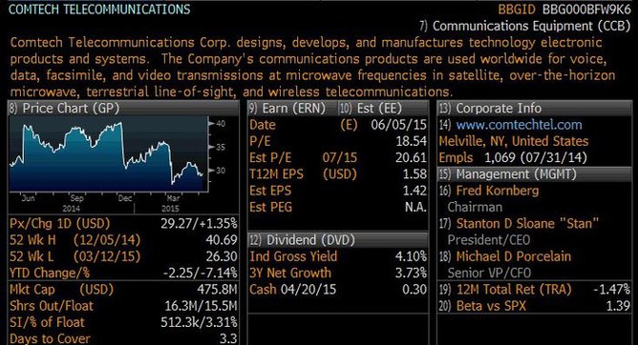Image resolution: width=638 pixels, height=345 pixels.
Task: Open Stanton D Sloane "Stan" profile
Action: click(527, 224)
